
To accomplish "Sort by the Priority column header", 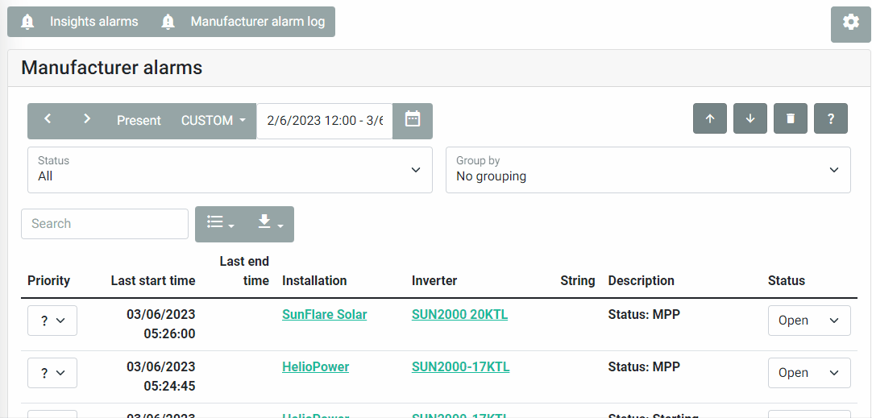I will click(x=49, y=281).
